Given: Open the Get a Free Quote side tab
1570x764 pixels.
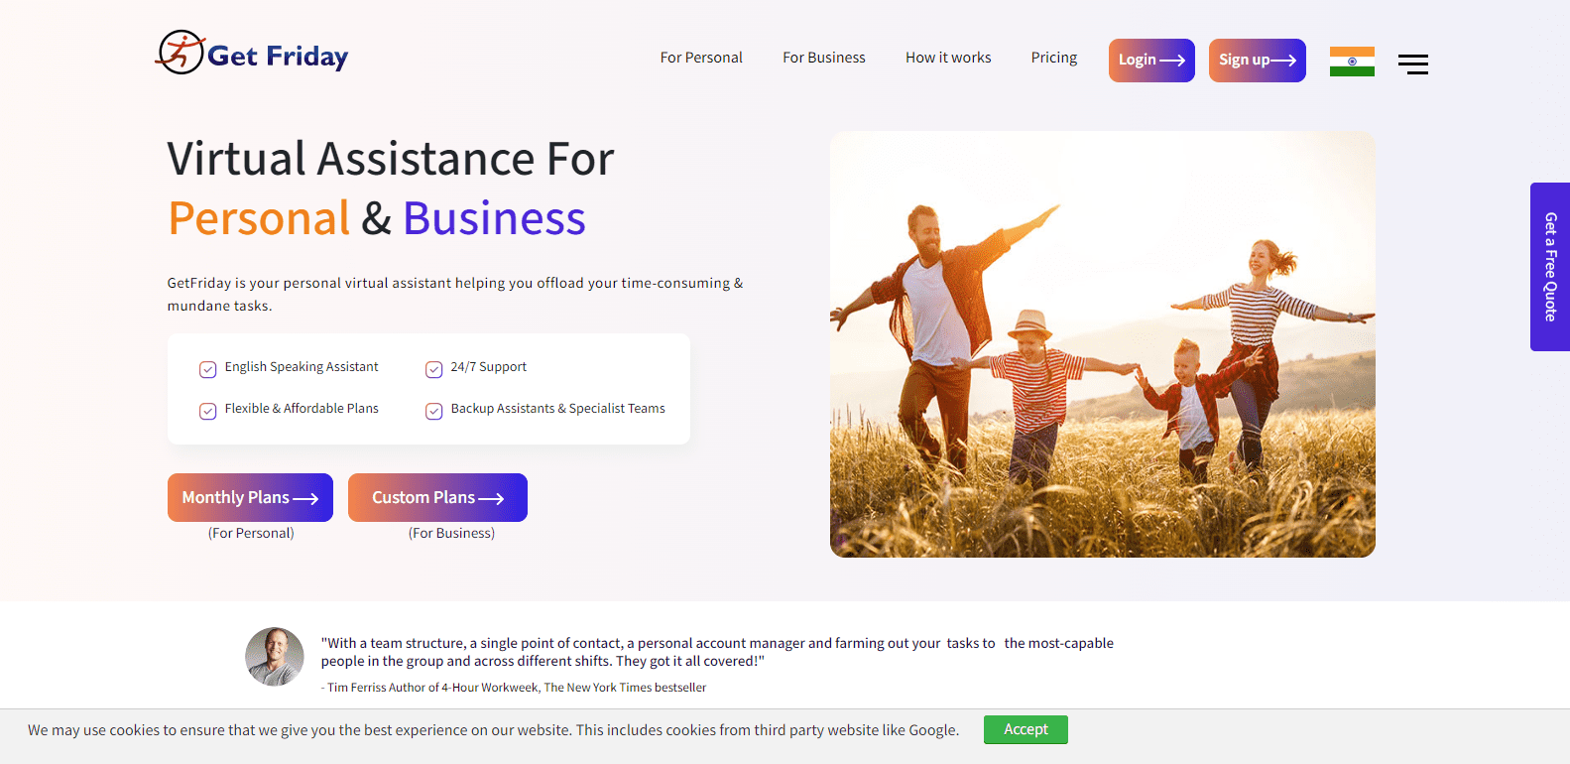Looking at the screenshot, I should click(1549, 267).
